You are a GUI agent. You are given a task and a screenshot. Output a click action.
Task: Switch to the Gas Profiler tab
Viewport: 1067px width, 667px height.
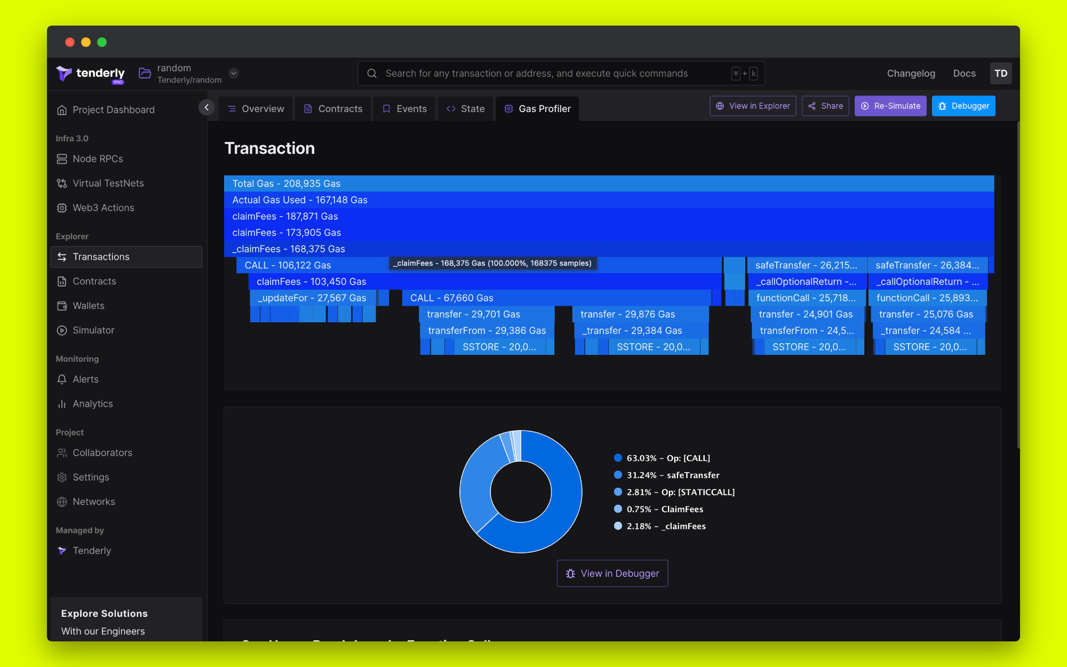pos(537,108)
